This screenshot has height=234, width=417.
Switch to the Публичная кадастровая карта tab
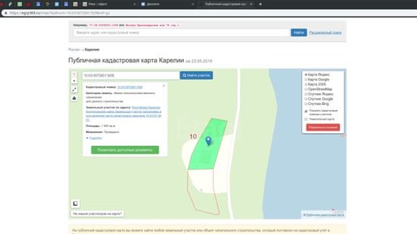click(225, 5)
